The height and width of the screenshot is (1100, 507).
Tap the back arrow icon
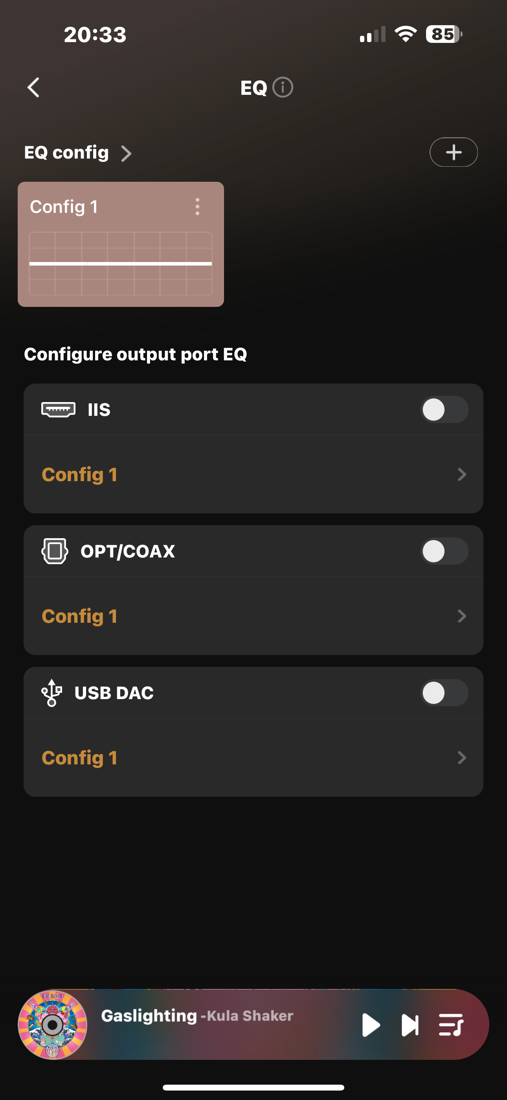[33, 88]
